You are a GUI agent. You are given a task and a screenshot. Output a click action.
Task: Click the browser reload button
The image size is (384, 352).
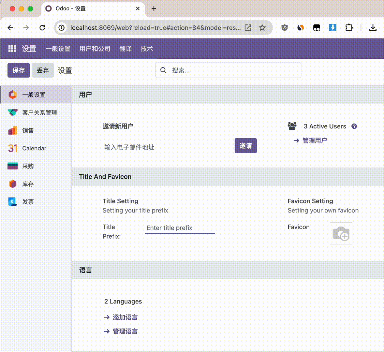[42, 28]
